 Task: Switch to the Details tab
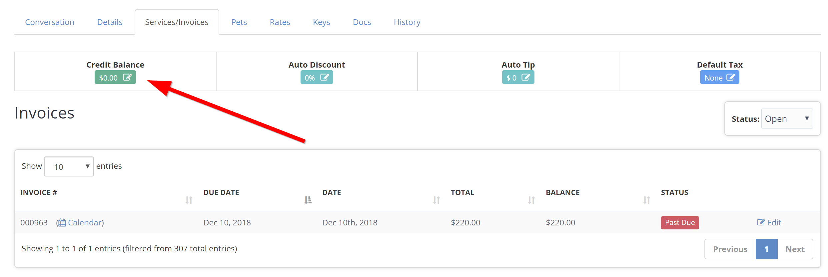(x=110, y=22)
